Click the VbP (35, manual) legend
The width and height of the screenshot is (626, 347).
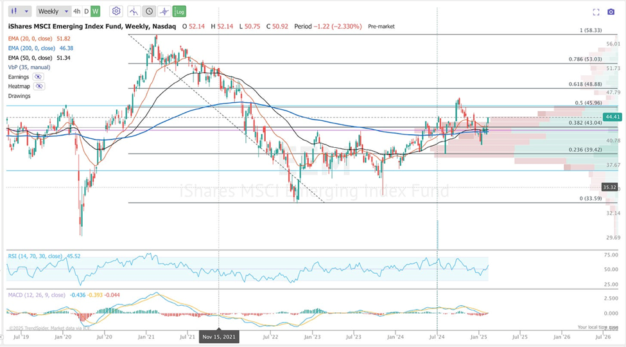point(29,67)
